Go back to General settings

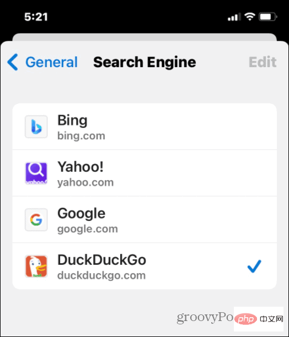tap(42, 62)
